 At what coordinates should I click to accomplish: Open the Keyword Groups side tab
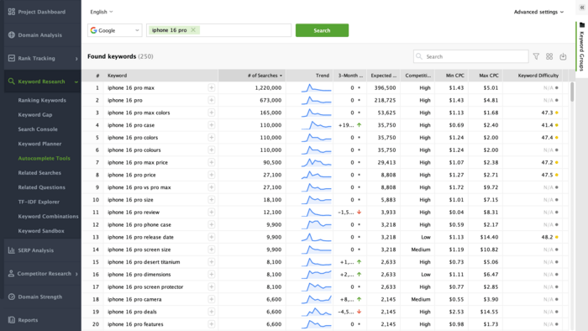(x=581, y=47)
